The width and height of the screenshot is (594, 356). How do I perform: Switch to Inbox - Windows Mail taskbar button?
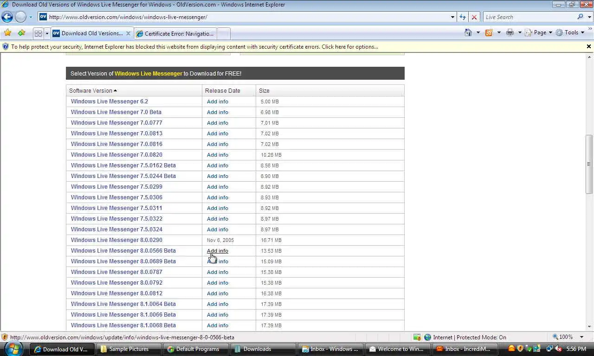coord(331,349)
